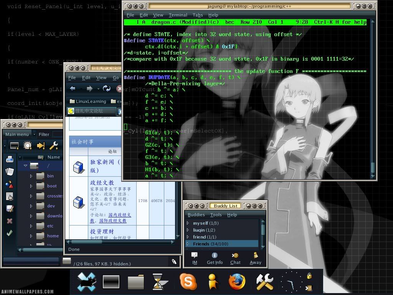Launch Firefox from the bottom panel
The width and height of the screenshot is (393, 295).
pos(237,282)
